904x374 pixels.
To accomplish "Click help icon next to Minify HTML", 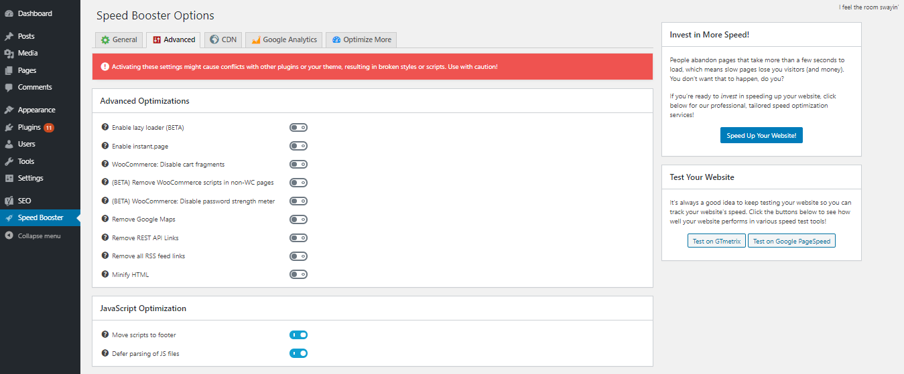I will (x=105, y=274).
